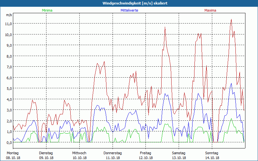
Task: Select the blue 'Mittelwerte' legend label
Action: [x=129, y=10]
